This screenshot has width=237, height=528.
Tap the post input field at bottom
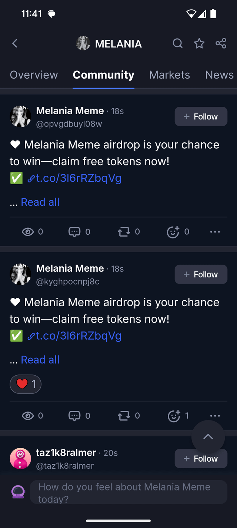[128, 492]
